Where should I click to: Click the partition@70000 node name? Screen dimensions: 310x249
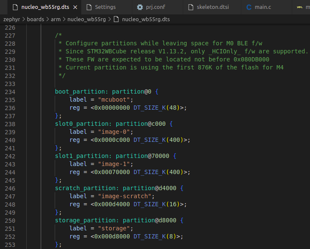pos(142,156)
